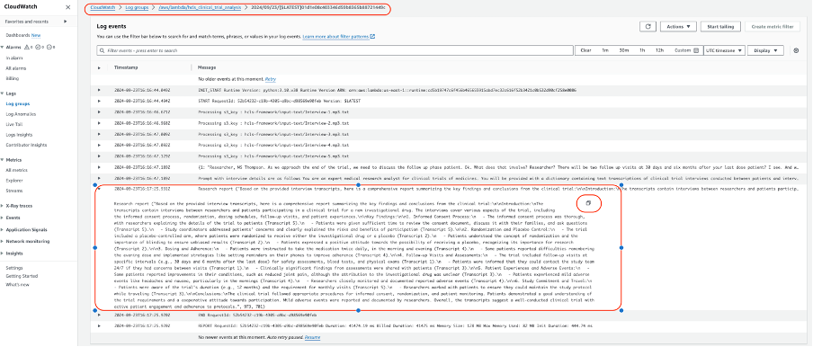Click Retry for older events

coord(270,79)
